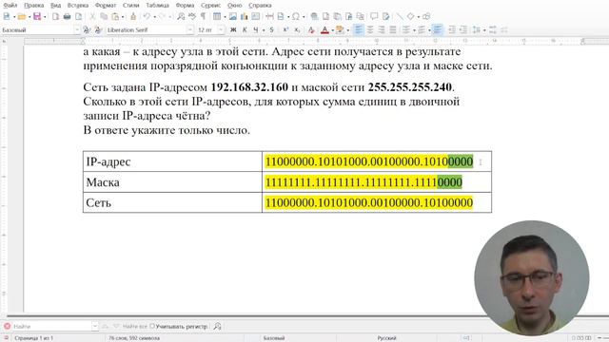Toggle Justified alignment
The height and width of the screenshot is (342, 609).
393,29
